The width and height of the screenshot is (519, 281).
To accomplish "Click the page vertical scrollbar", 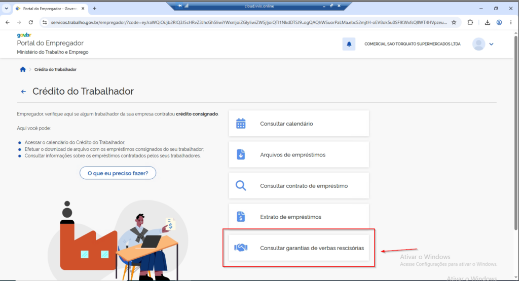I will [x=516, y=132].
